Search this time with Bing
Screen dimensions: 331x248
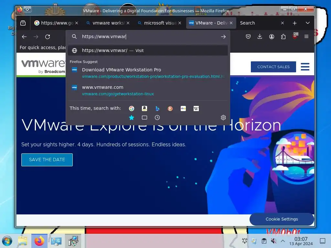click(x=157, y=108)
